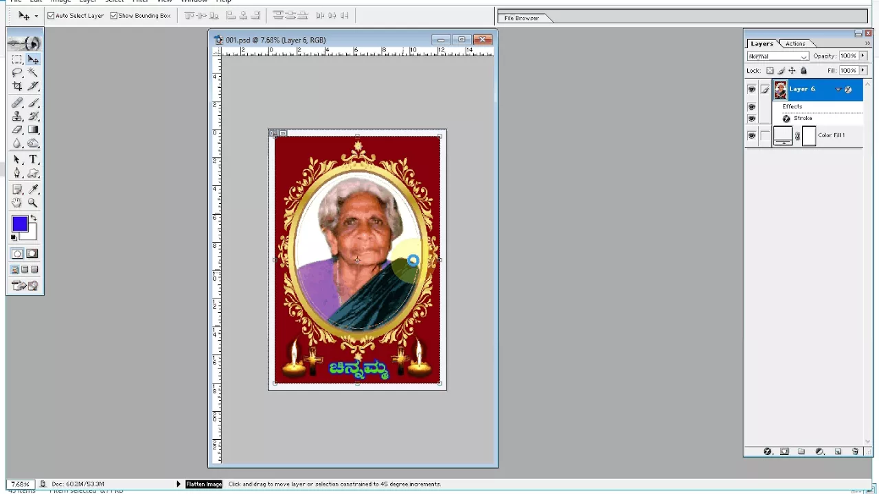Select the Dodge tool
Image resolution: width=879 pixels, height=494 pixels.
point(33,143)
